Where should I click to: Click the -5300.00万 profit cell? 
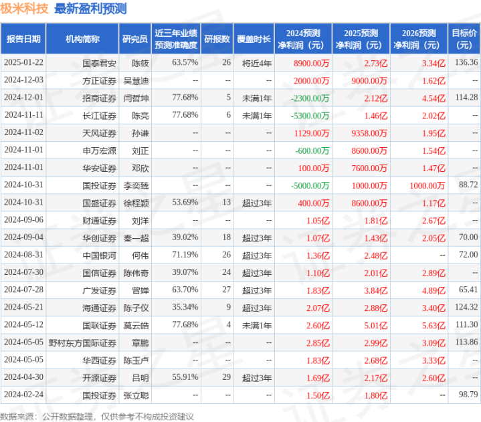click(x=310, y=116)
